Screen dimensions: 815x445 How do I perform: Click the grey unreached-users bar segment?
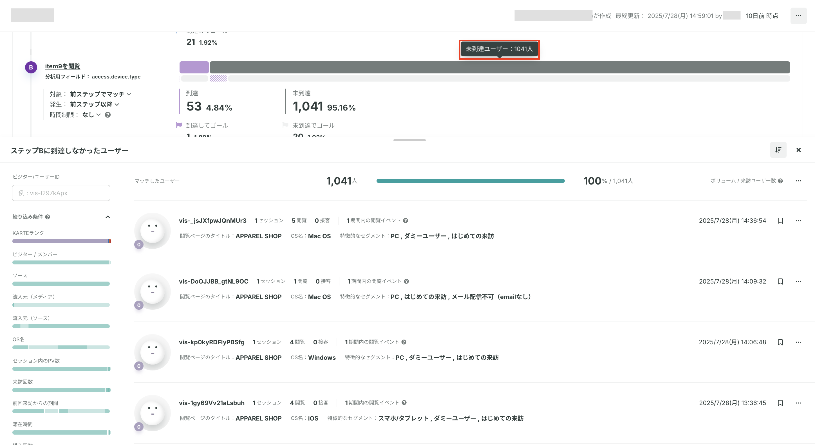pos(500,67)
